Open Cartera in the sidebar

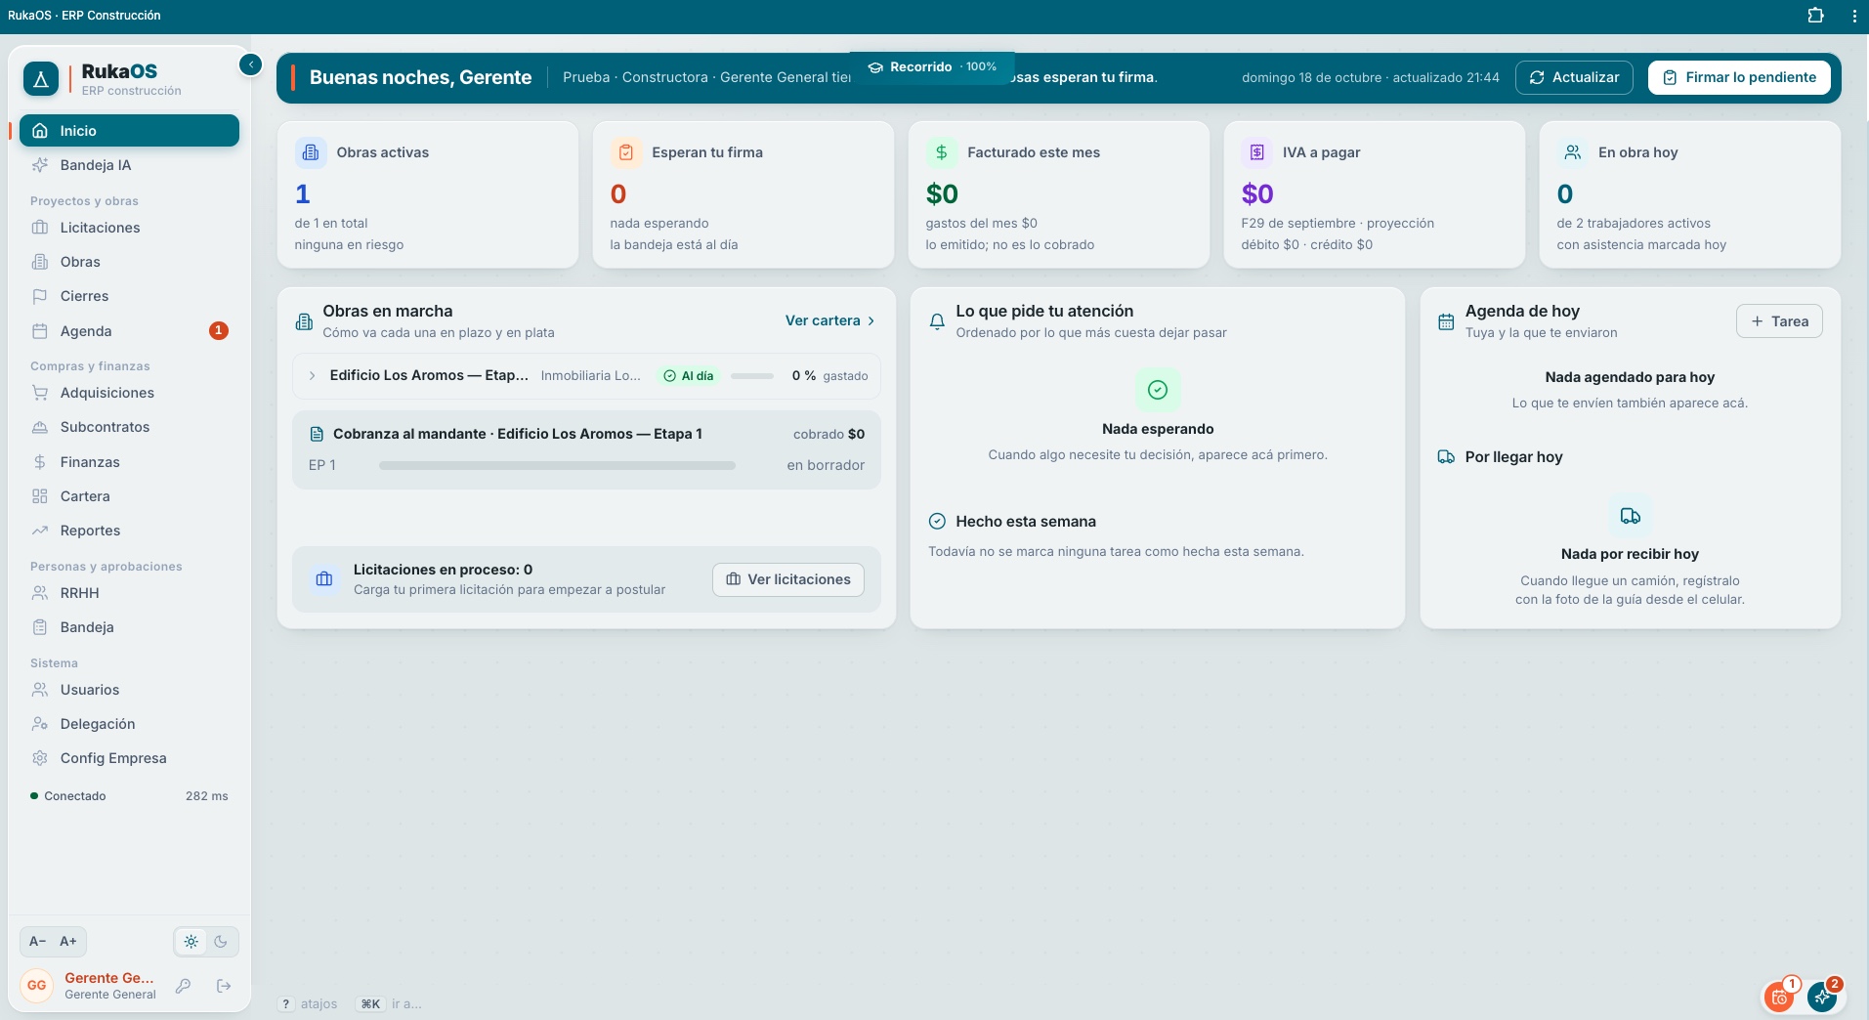pyautogui.click(x=129, y=496)
